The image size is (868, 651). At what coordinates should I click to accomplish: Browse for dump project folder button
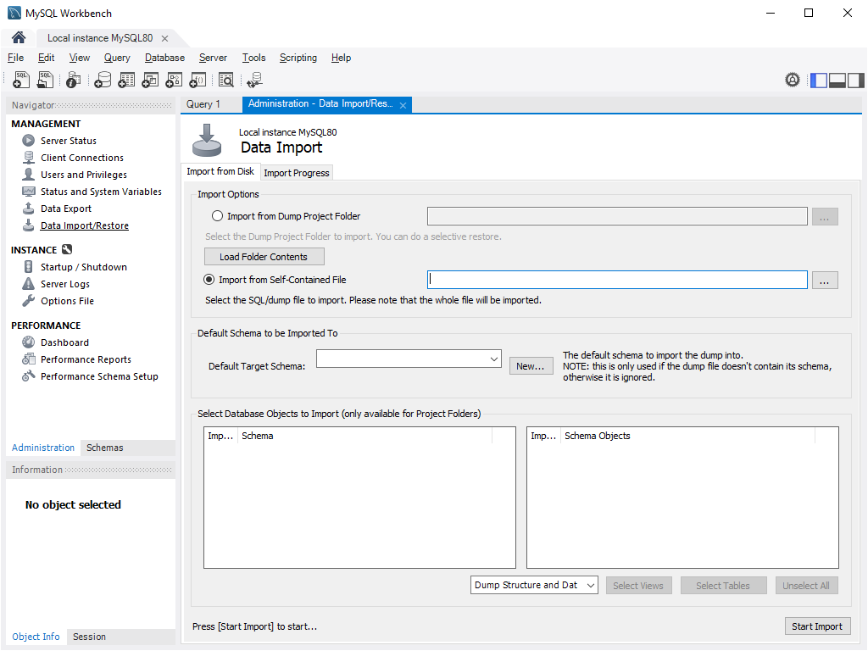pos(825,216)
